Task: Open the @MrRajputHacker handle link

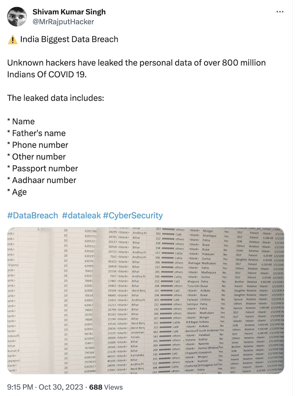Action: pos(63,22)
